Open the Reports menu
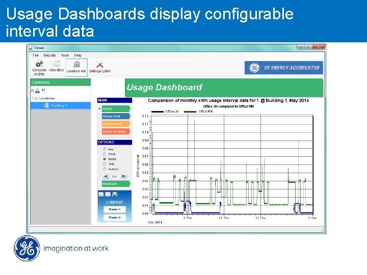The height and width of the screenshot is (275, 367). pyautogui.click(x=49, y=55)
